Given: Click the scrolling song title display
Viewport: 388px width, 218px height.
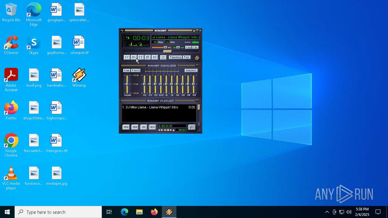Looking at the screenshot, I should (176, 37).
